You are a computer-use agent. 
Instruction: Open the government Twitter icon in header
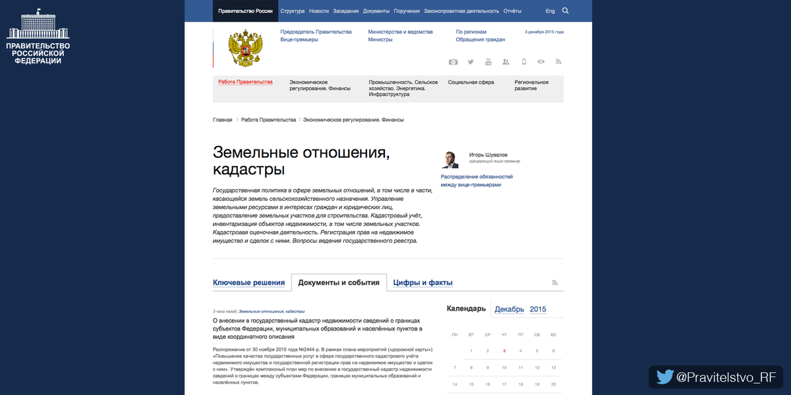(x=471, y=62)
